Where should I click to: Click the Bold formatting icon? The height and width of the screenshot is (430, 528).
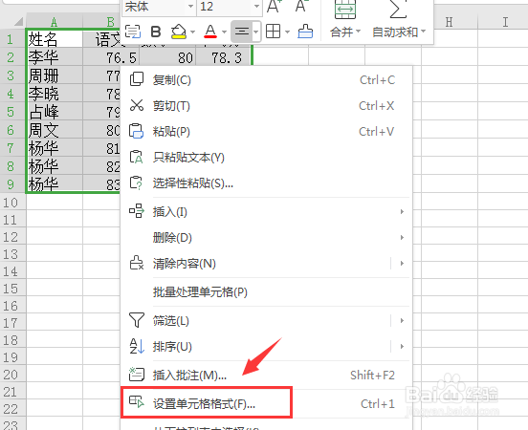[x=156, y=32]
